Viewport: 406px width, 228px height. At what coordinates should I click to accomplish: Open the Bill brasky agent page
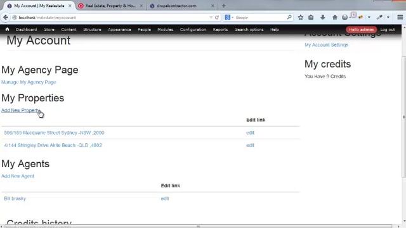15,198
